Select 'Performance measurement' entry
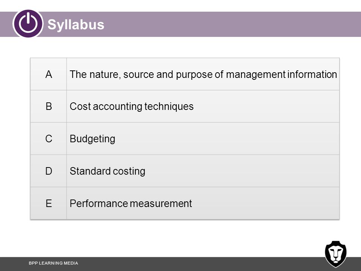361x271 pixels. pyautogui.click(x=131, y=204)
